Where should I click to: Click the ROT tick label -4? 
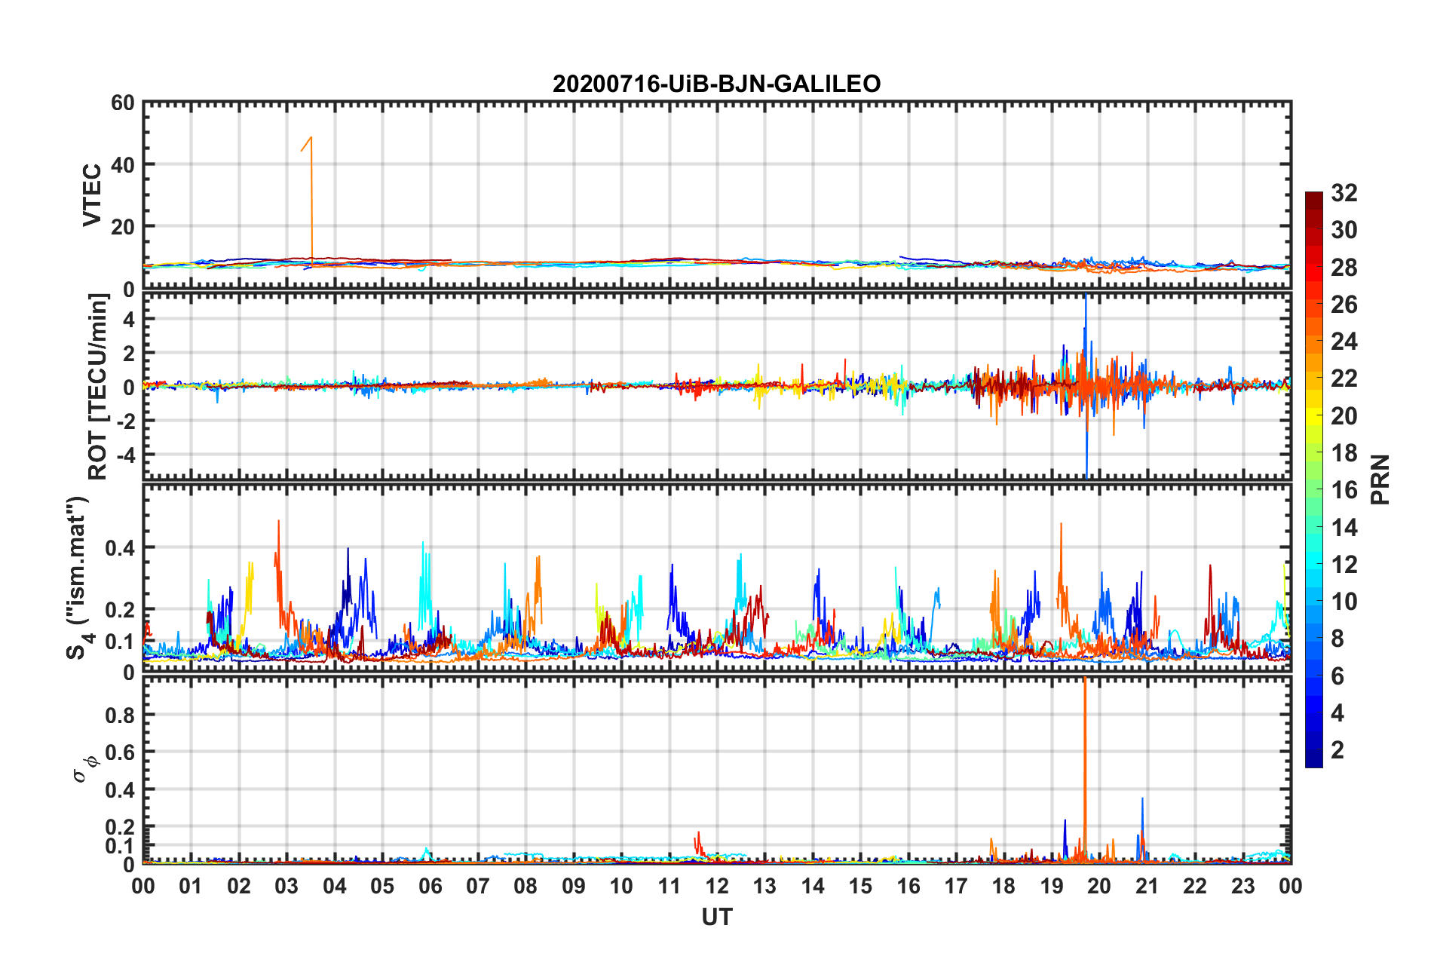[x=127, y=455]
